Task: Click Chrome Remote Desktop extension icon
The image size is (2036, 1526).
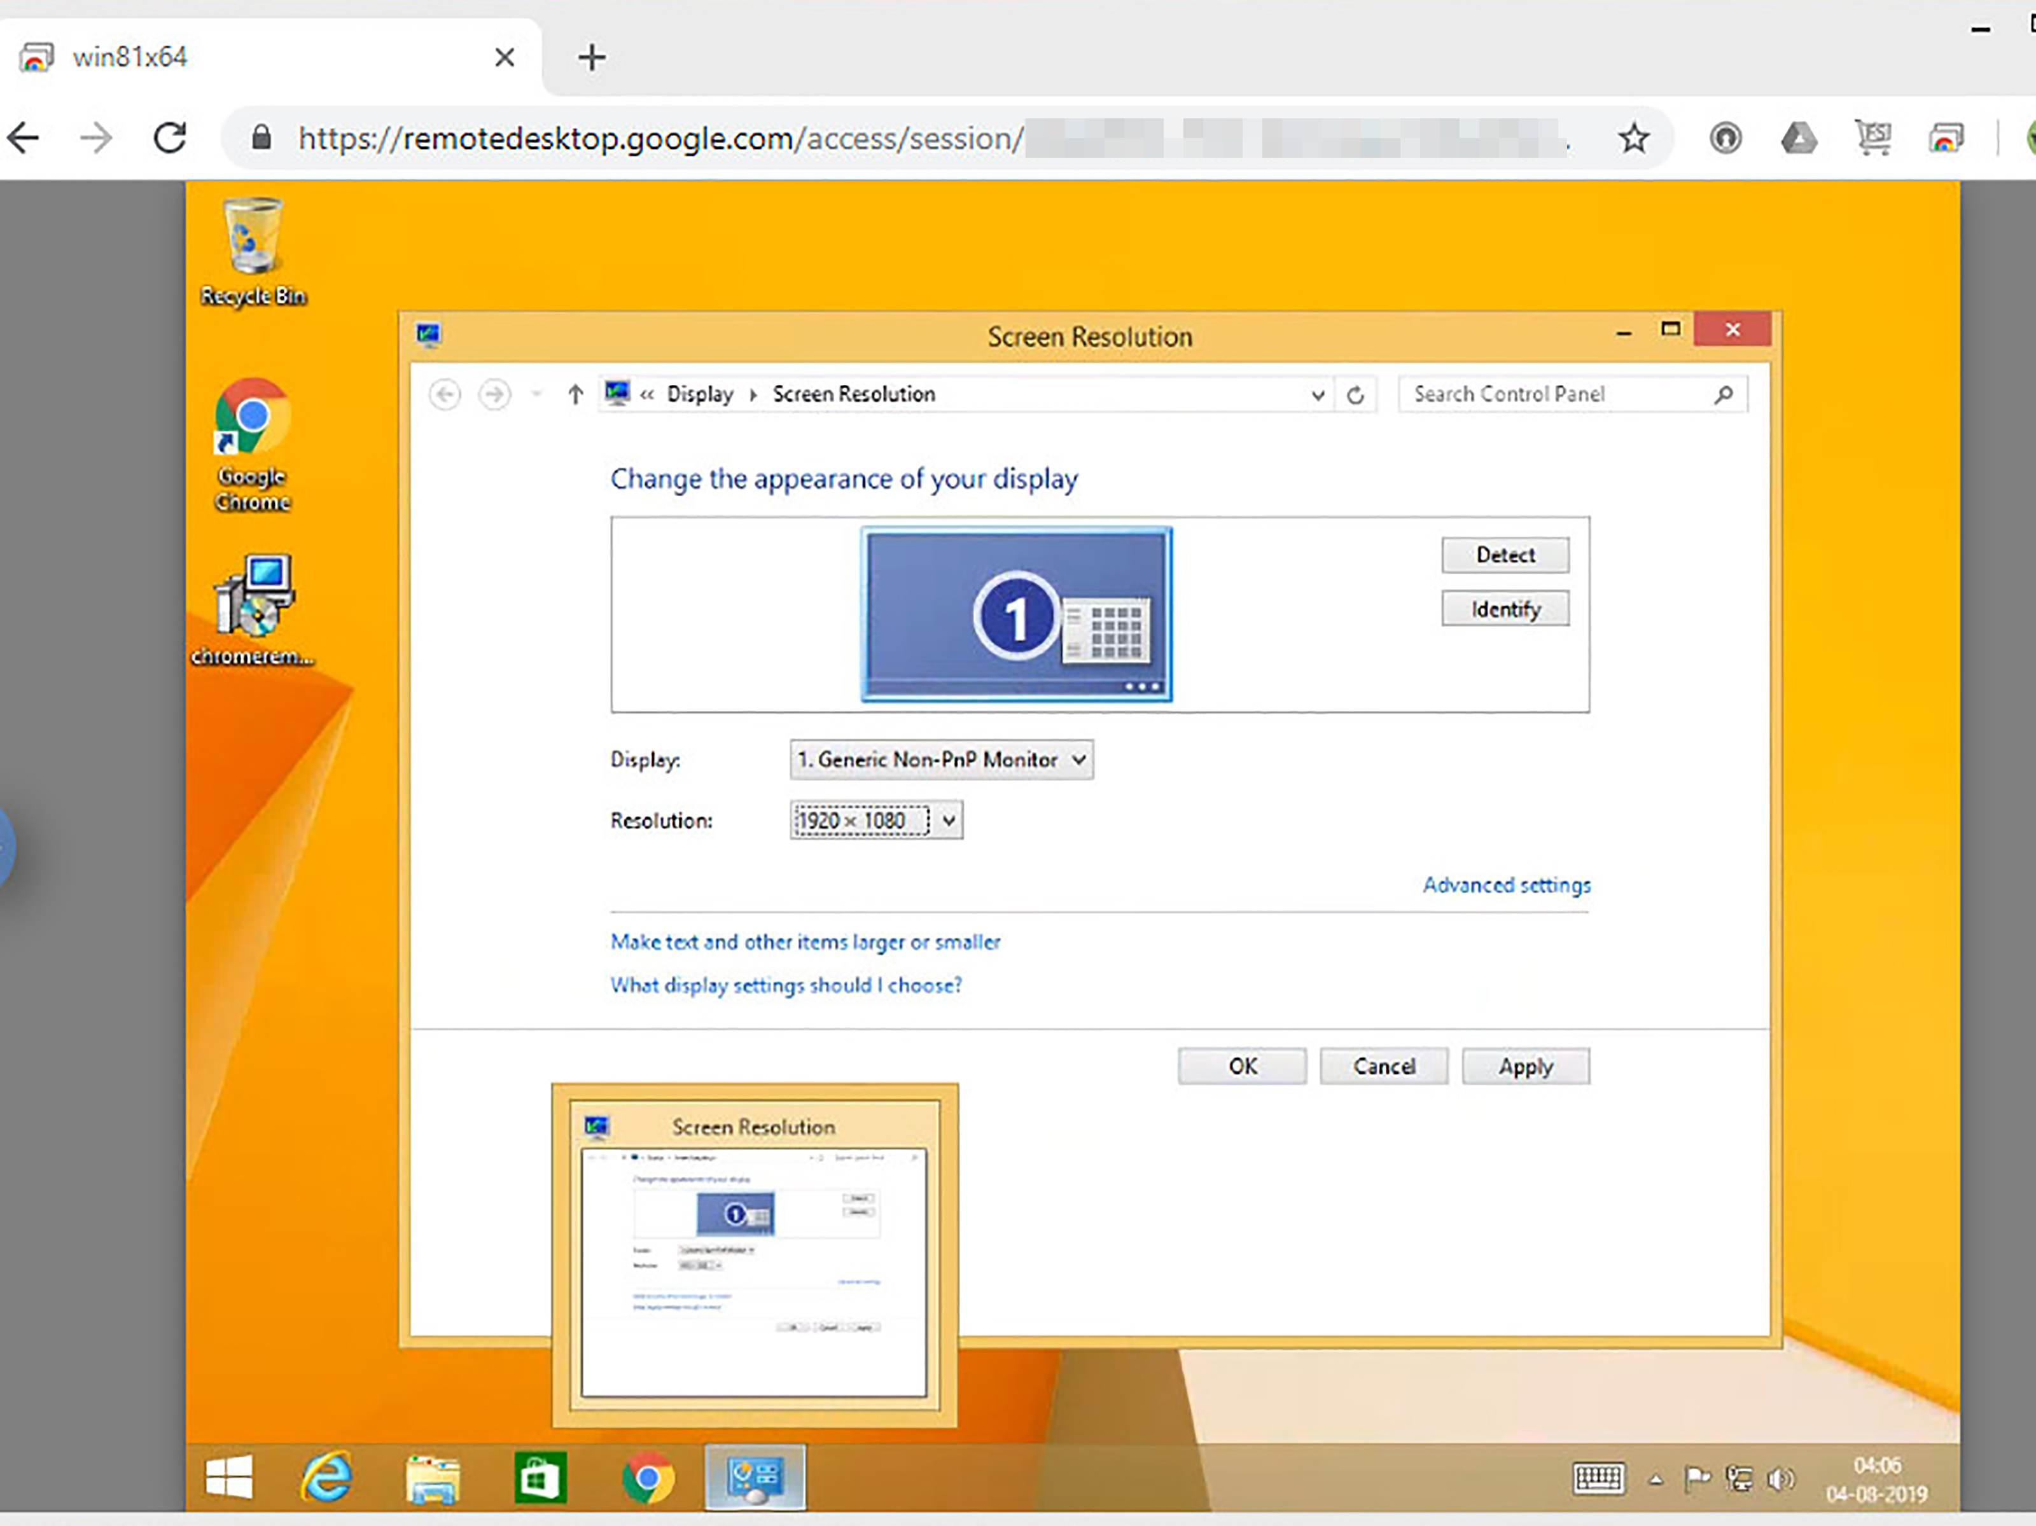Action: [x=1946, y=138]
